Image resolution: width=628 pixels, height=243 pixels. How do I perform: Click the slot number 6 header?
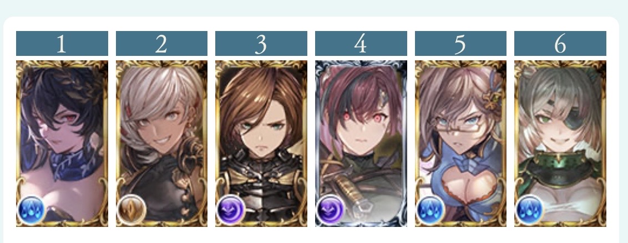(x=560, y=43)
